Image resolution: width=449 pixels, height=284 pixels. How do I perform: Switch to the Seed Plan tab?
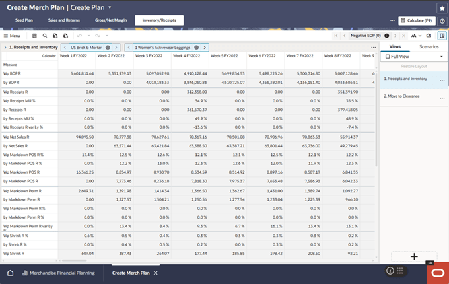point(24,20)
